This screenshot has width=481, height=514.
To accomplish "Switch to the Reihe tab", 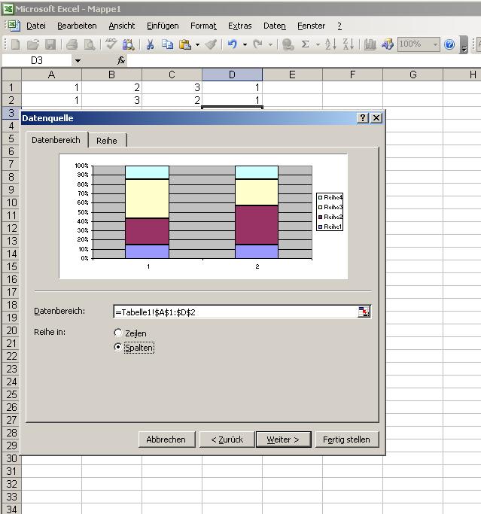I will pyautogui.click(x=107, y=140).
